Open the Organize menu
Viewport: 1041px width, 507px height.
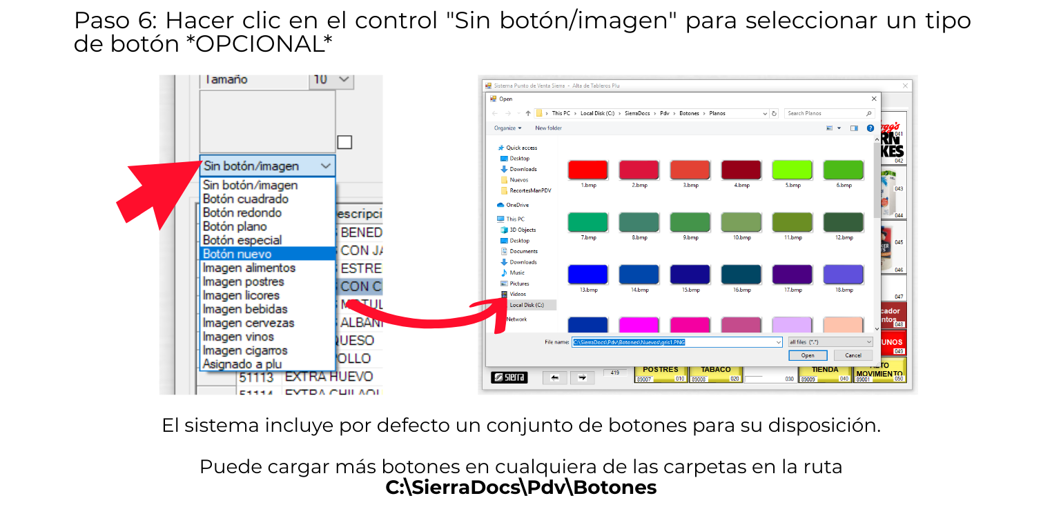pyautogui.click(x=507, y=128)
